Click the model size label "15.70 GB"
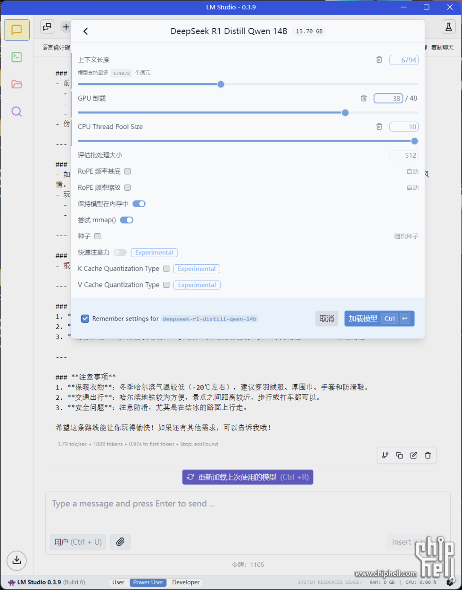462x590 pixels. pyautogui.click(x=309, y=31)
